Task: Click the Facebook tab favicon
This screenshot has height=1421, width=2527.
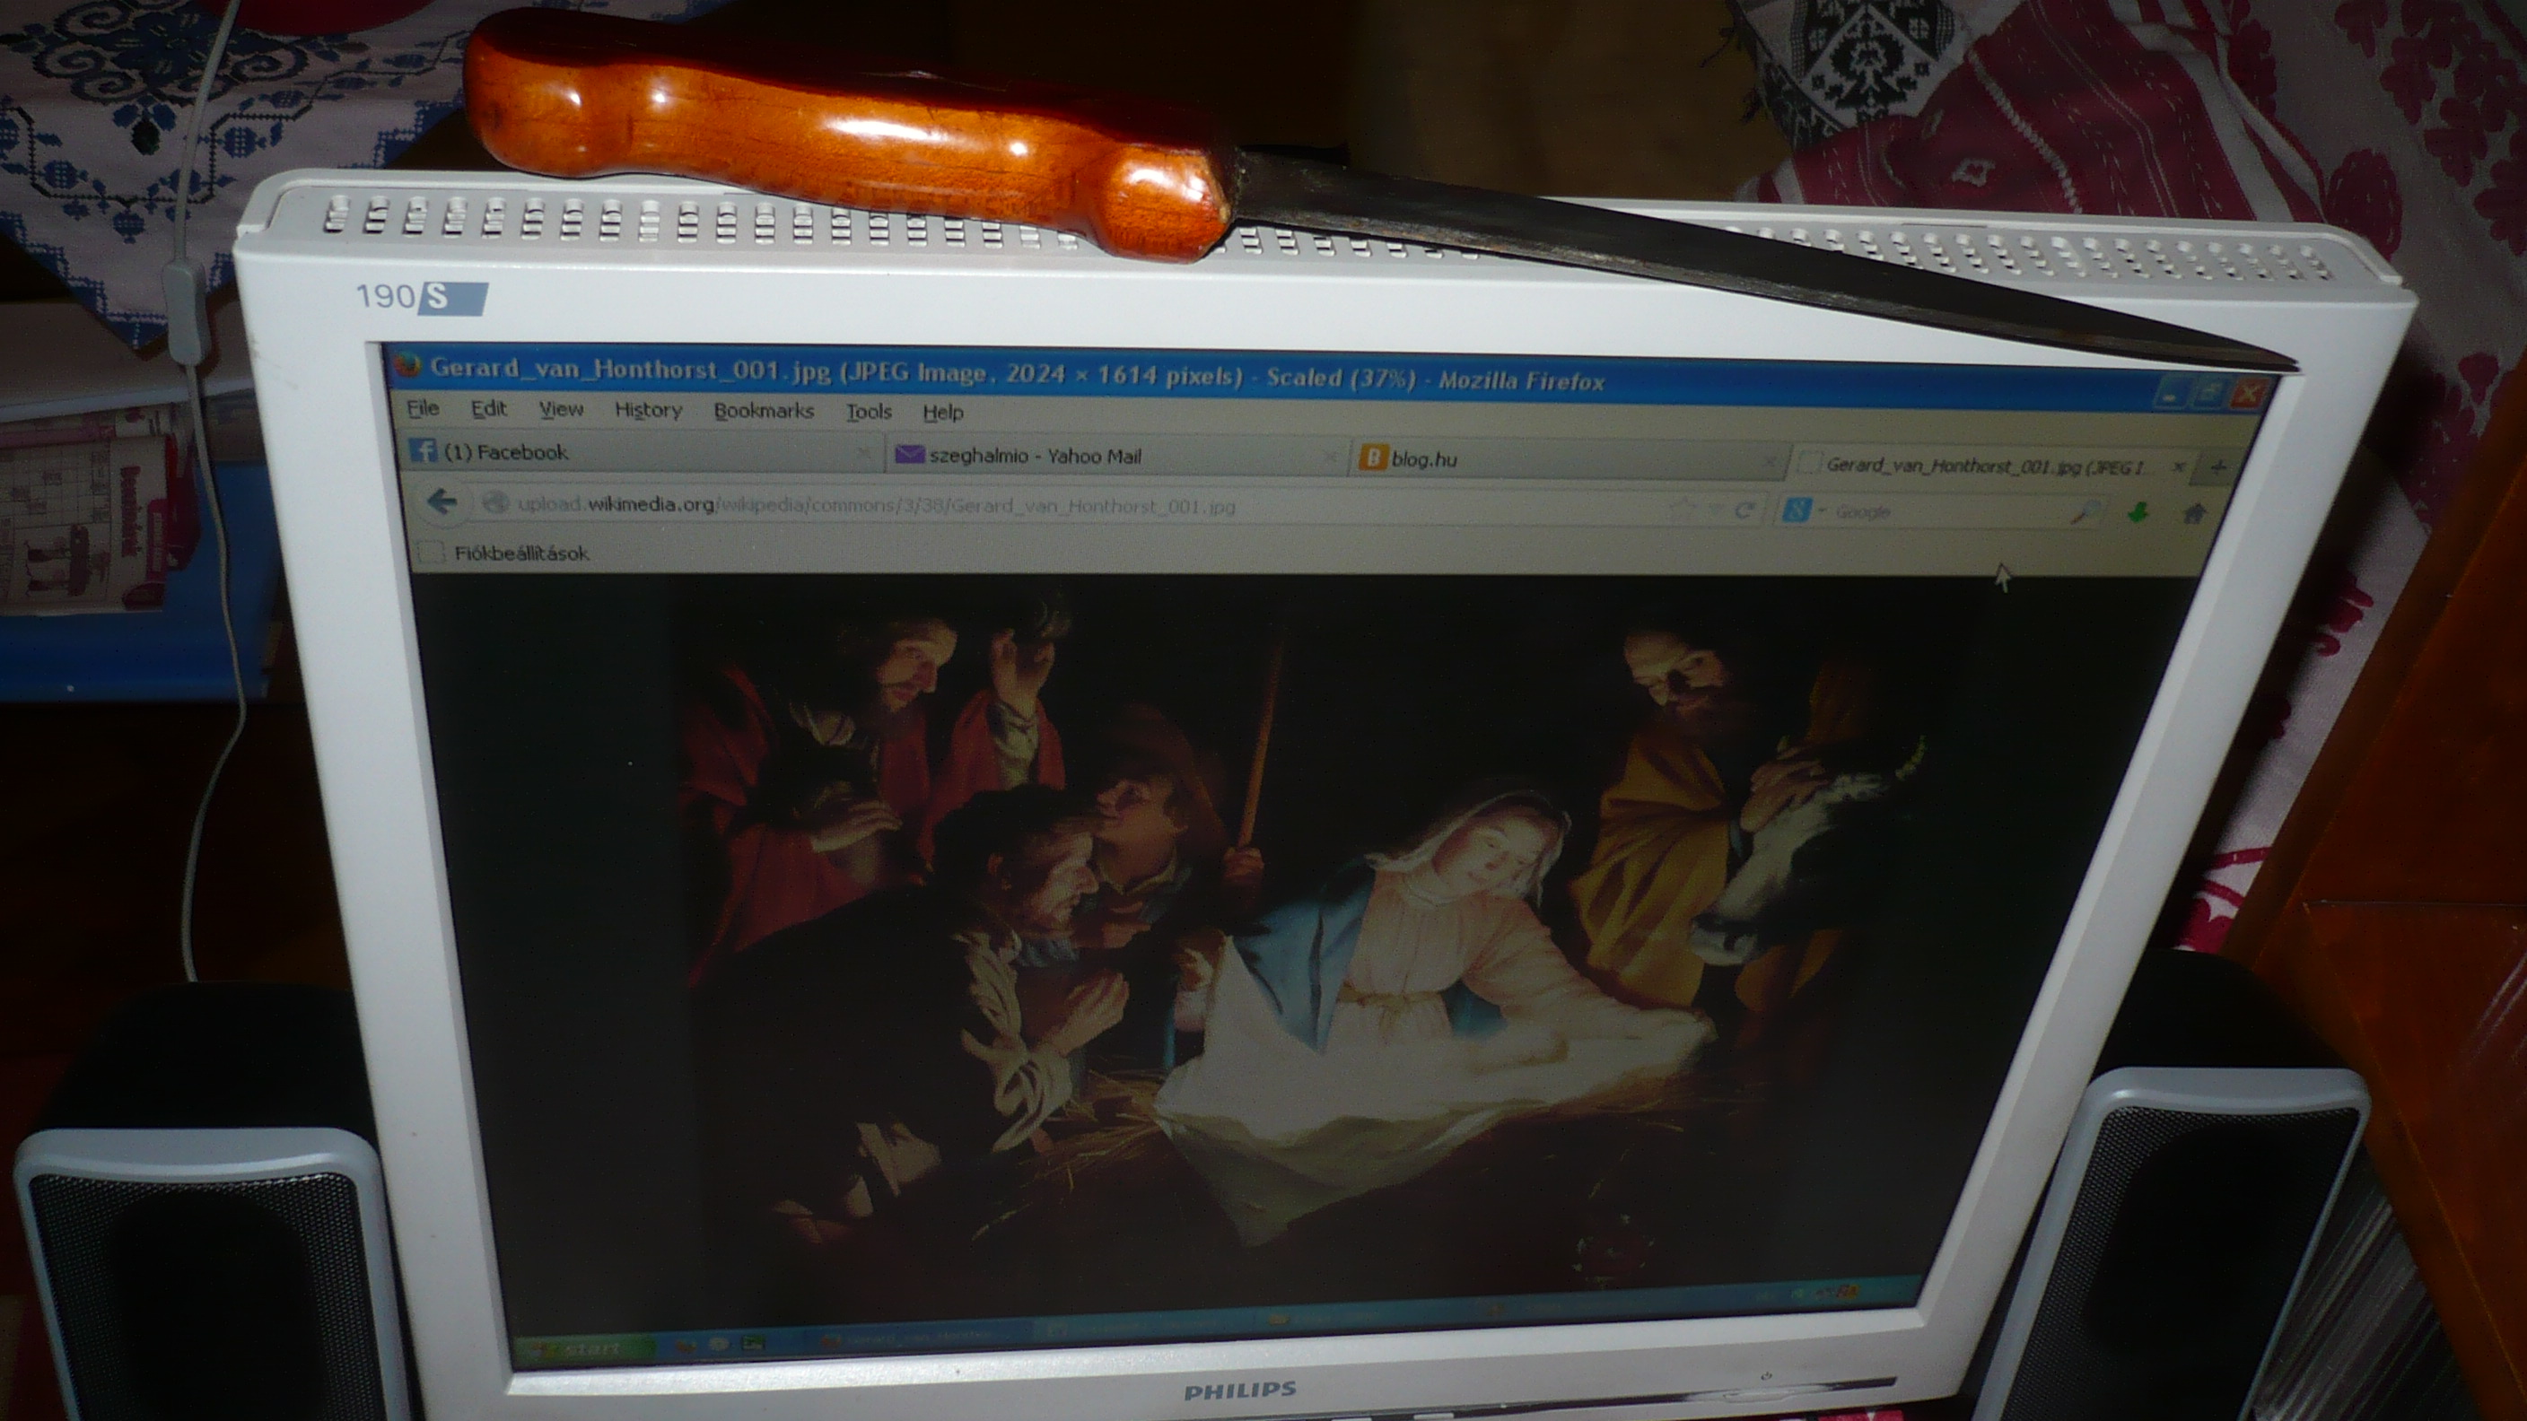Action: click(x=423, y=450)
